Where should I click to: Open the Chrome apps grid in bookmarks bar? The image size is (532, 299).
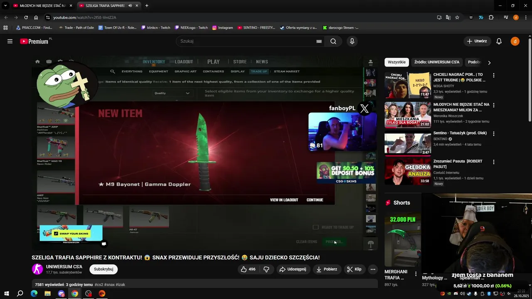(5, 28)
